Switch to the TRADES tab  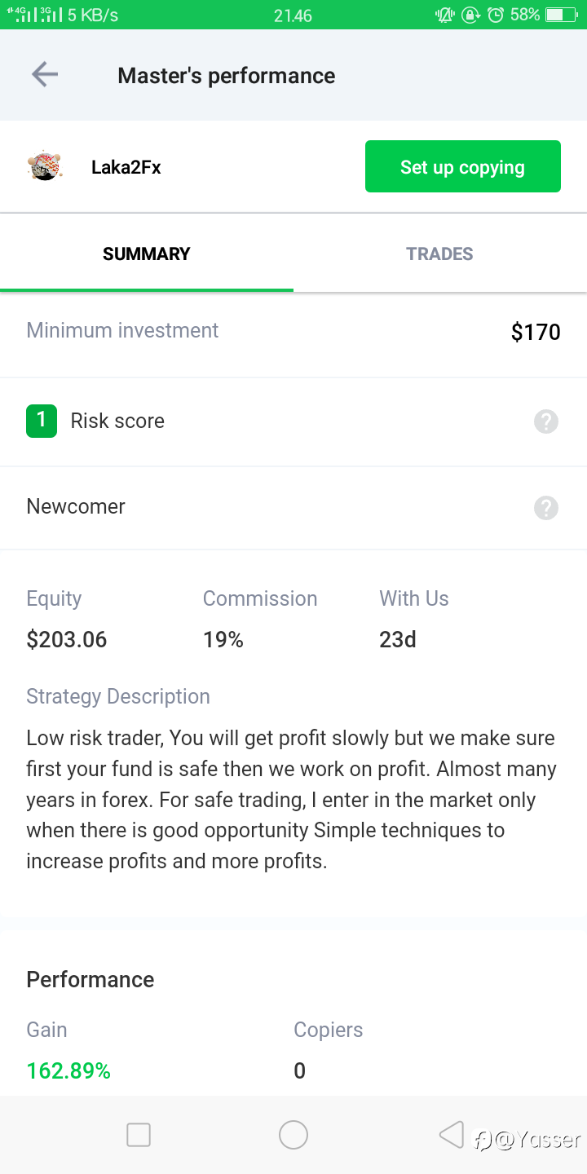[439, 254]
